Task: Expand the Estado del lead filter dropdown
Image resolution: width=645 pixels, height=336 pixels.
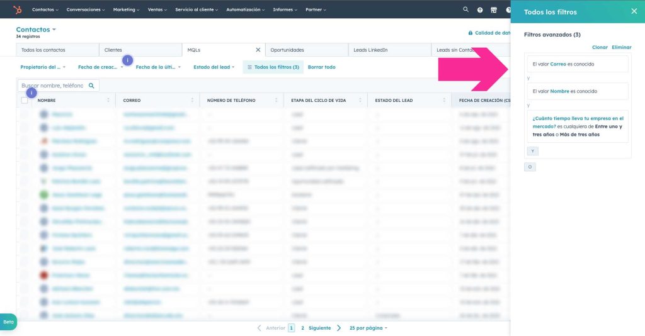Action: coord(214,67)
